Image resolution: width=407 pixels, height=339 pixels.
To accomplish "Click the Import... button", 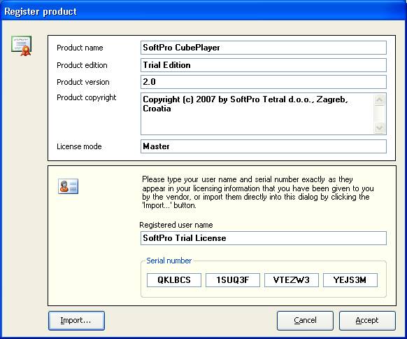I will point(76,321).
